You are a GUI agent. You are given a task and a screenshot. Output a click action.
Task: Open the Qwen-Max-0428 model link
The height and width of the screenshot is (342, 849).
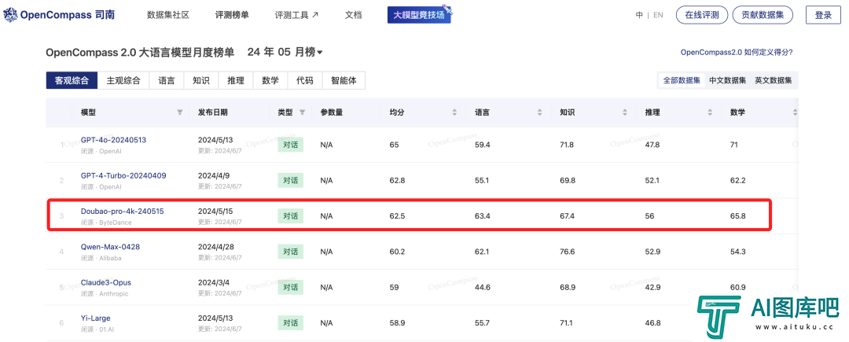(x=111, y=247)
